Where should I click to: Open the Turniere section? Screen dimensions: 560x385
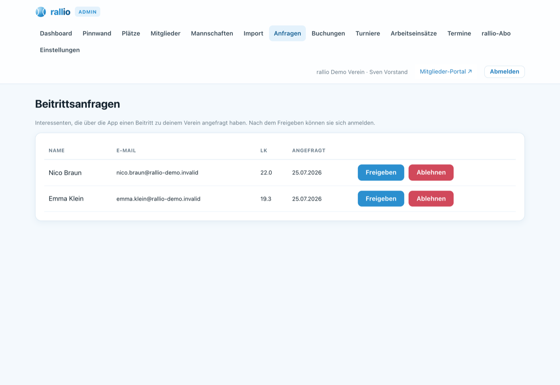pos(368,34)
